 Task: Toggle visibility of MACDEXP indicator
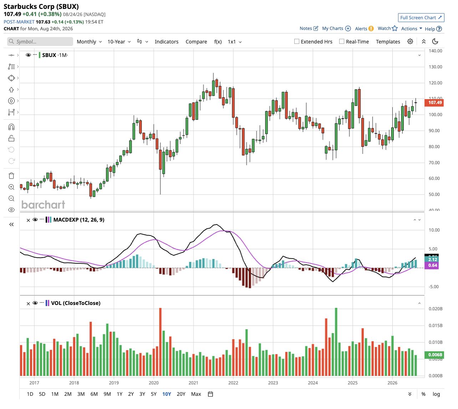(35, 220)
